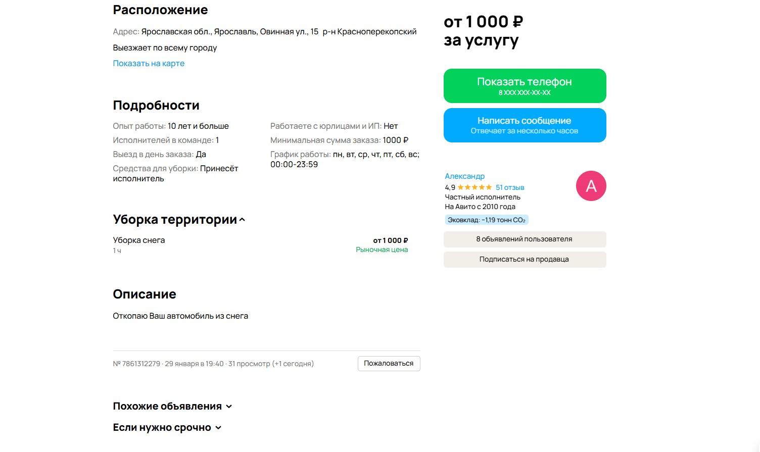760x452 pixels.
Task: Click 8 объявлений пользователя button
Action: pos(525,239)
